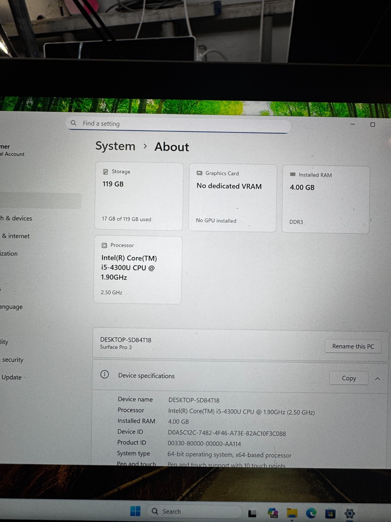Image resolution: width=391 pixels, height=522 pixels.
Task: Click the Surface Pro 3 model text
Action: 116,347
